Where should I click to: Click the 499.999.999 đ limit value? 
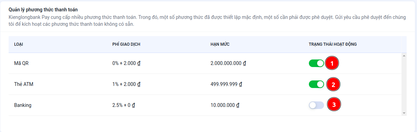coord(226,84)
